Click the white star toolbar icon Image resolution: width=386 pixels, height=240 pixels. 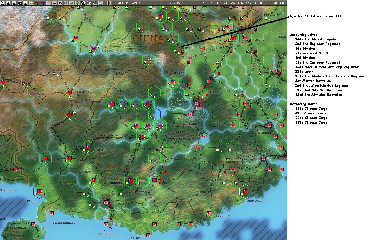point(31,3)
